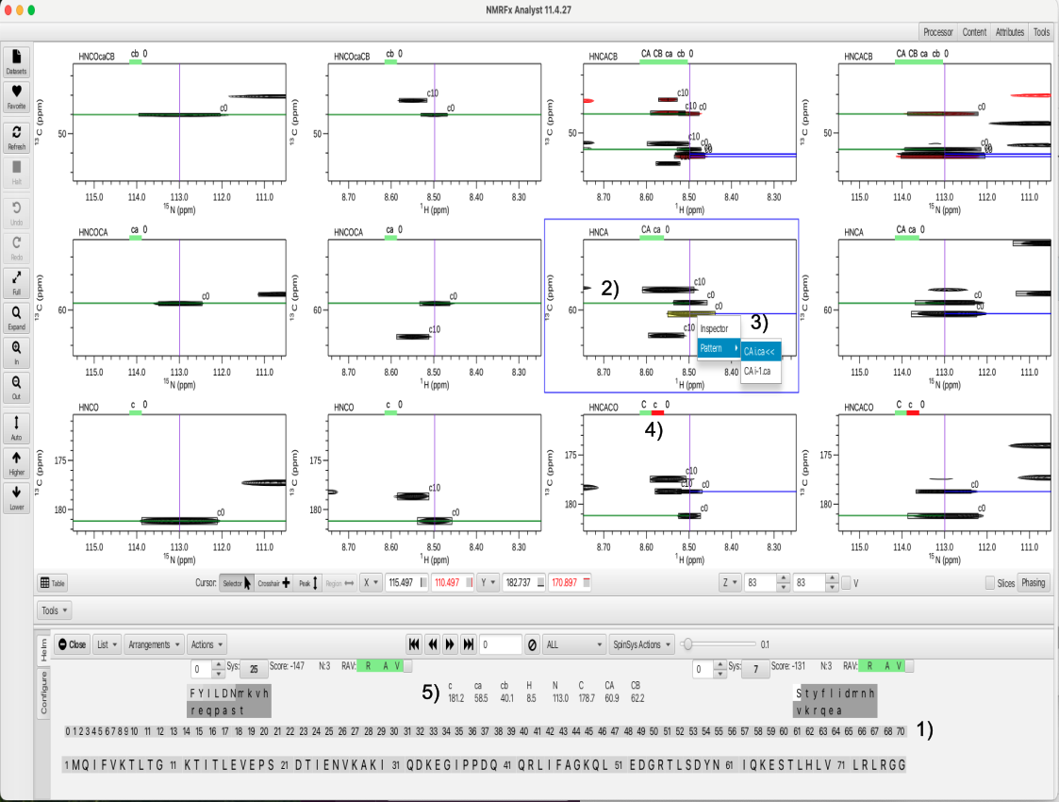The height and width of the screenshot is (802, 1059).
Task: Auto-scale with the Auto arrow icon
Action: (16, 427)
